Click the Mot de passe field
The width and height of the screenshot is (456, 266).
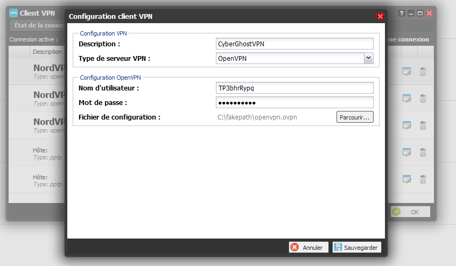(x=294, y=102)
